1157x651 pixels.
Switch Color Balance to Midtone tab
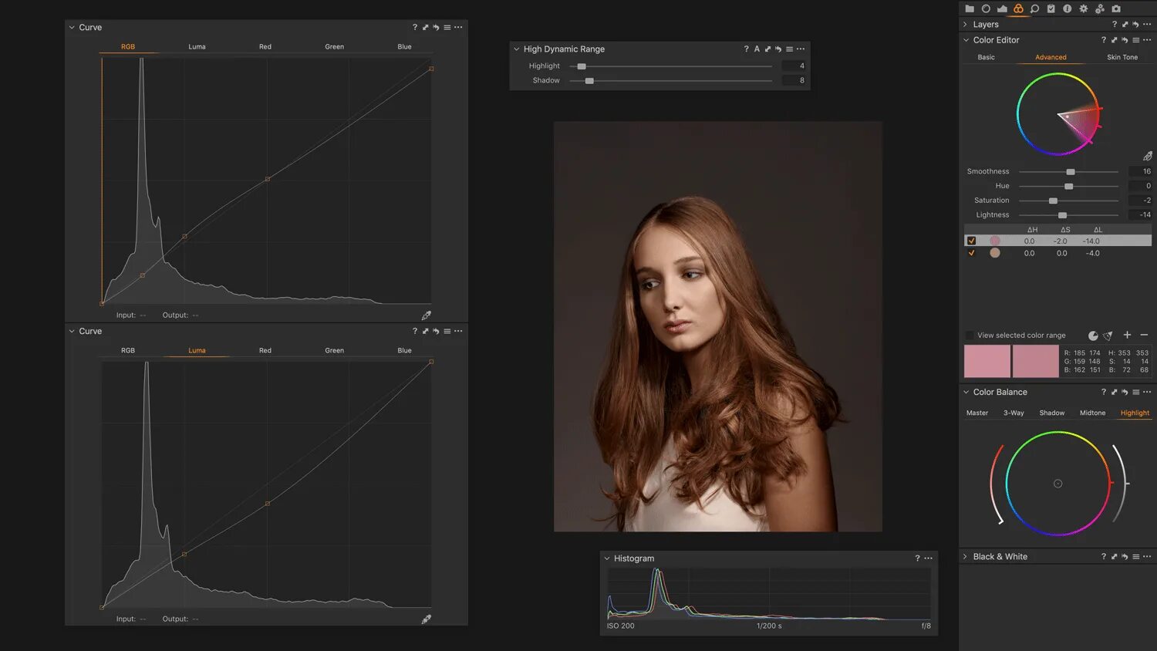(x=1092, y=413)
